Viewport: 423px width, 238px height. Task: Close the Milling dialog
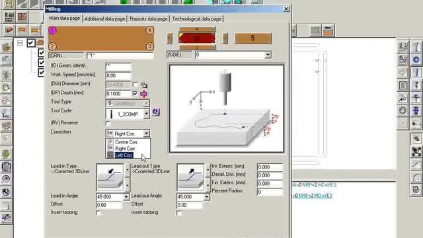pos(286,9)
